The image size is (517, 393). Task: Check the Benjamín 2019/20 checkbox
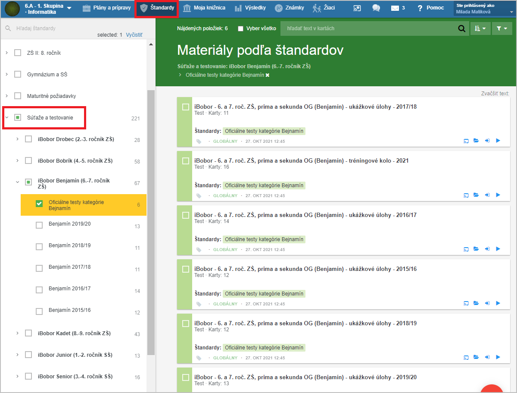[39, 225]
